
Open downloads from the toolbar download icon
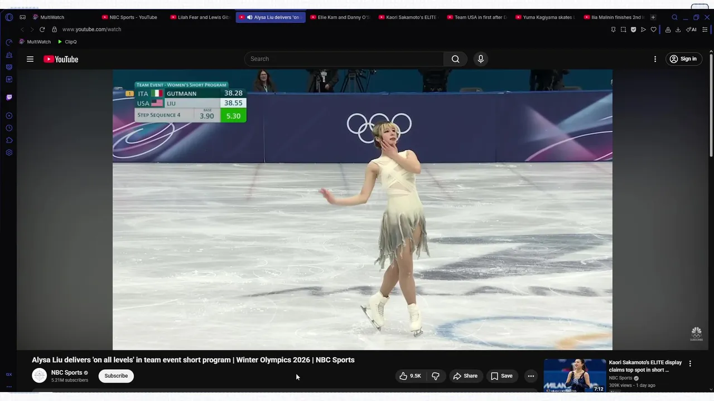678,30
